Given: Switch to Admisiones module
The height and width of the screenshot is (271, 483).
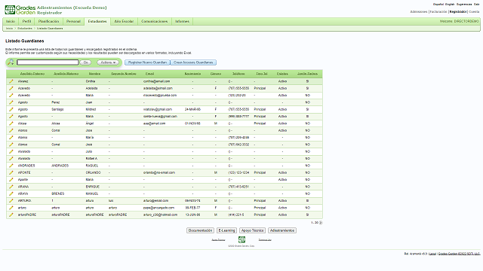Looking at the screenshot, I should pos(419,12).
